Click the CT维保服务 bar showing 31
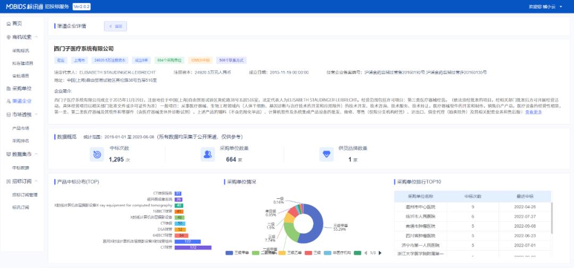 click(x=178, y=194)
